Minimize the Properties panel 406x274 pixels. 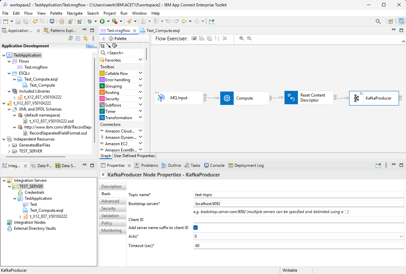[x=394, y=165]
